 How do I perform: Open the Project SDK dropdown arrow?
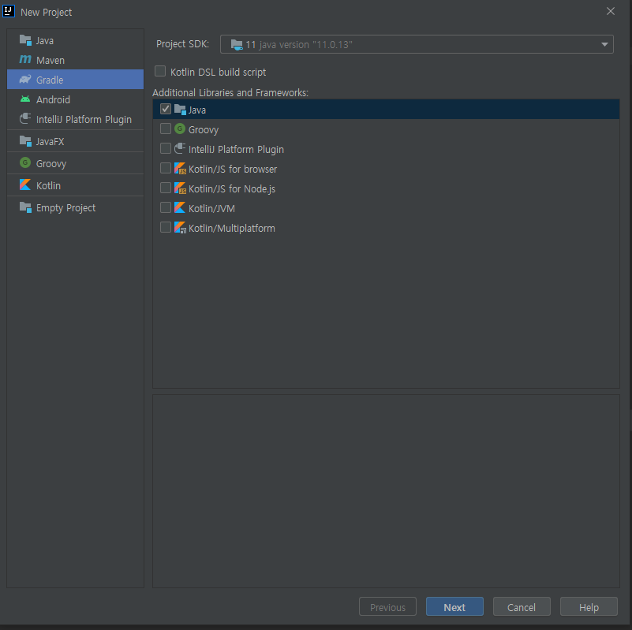[604, 44]
